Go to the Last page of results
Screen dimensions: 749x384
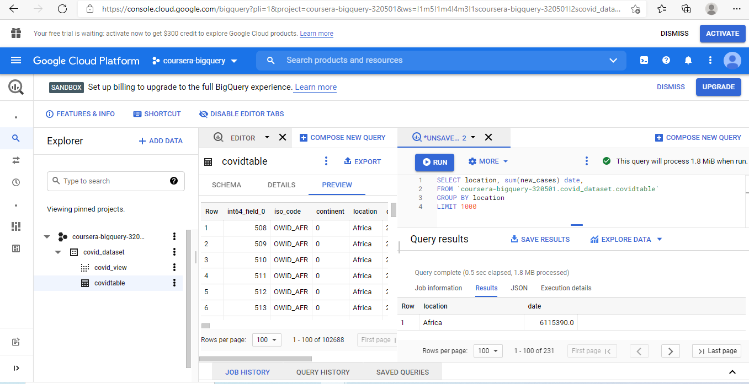[x=716, y=351]
